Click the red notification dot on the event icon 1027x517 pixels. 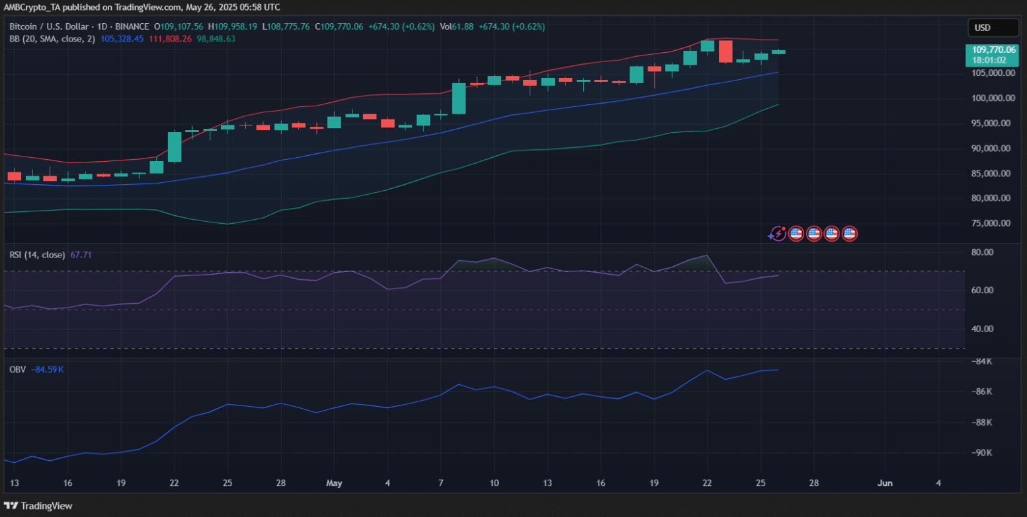click(x=784, y=228)
